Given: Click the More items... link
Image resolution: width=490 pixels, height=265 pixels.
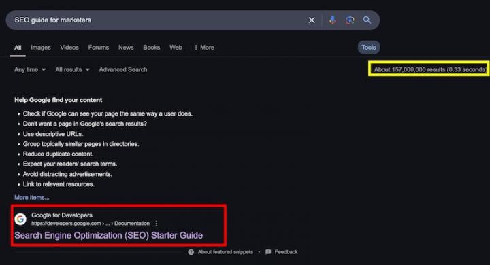Looking at the screenshot, I should tap(32, 198).
